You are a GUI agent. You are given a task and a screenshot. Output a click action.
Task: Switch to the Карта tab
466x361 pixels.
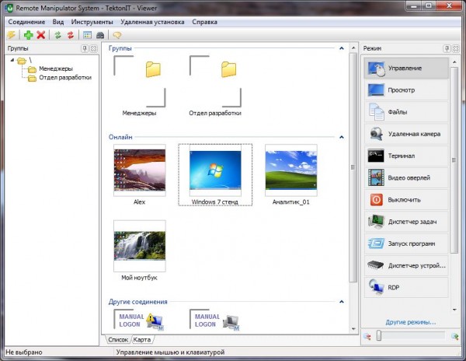click(143, 340)
